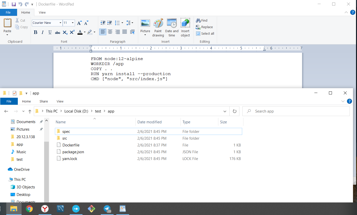Select Justify alignment
The height and width of the screenshot is (215, 357).
click(x=125, y=32)
